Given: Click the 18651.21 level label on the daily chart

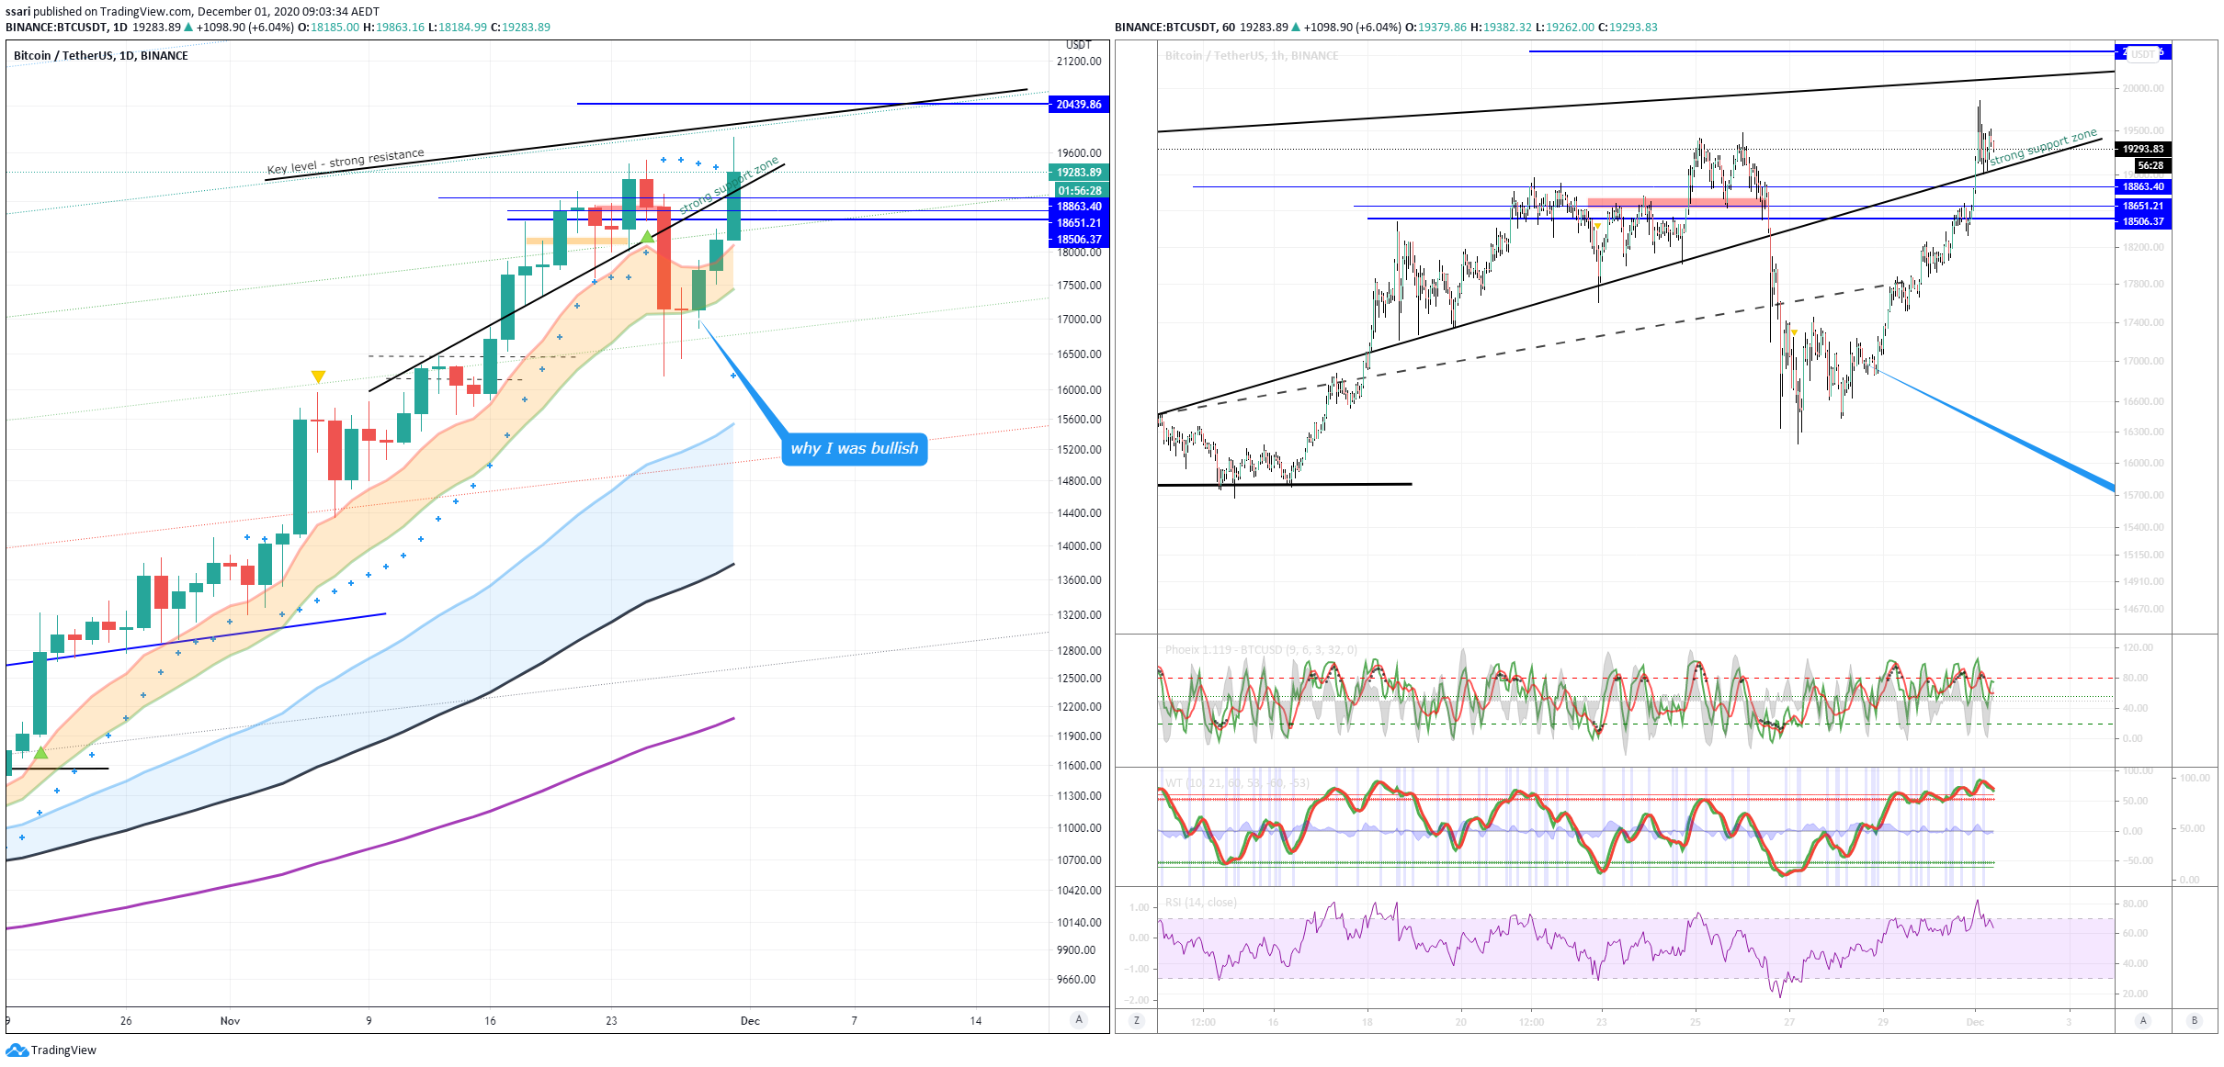Looking at the screenshot, I should [1079, 223].
